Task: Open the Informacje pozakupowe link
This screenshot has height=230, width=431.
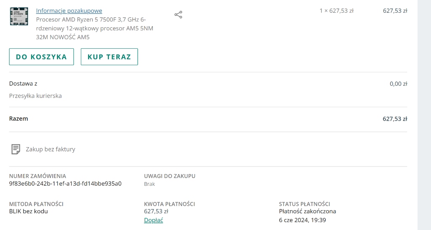Action: 69,11
